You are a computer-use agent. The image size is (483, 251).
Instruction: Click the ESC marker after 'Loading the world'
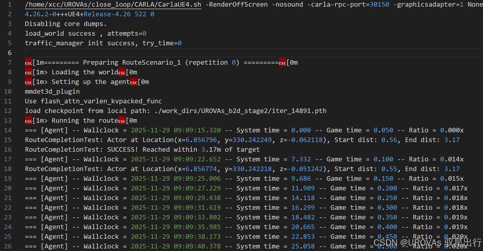click(122, 73)
